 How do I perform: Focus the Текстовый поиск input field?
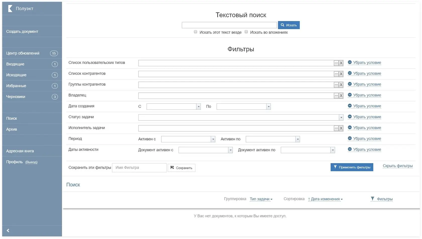pyautogui.click(x=229, y=25)
